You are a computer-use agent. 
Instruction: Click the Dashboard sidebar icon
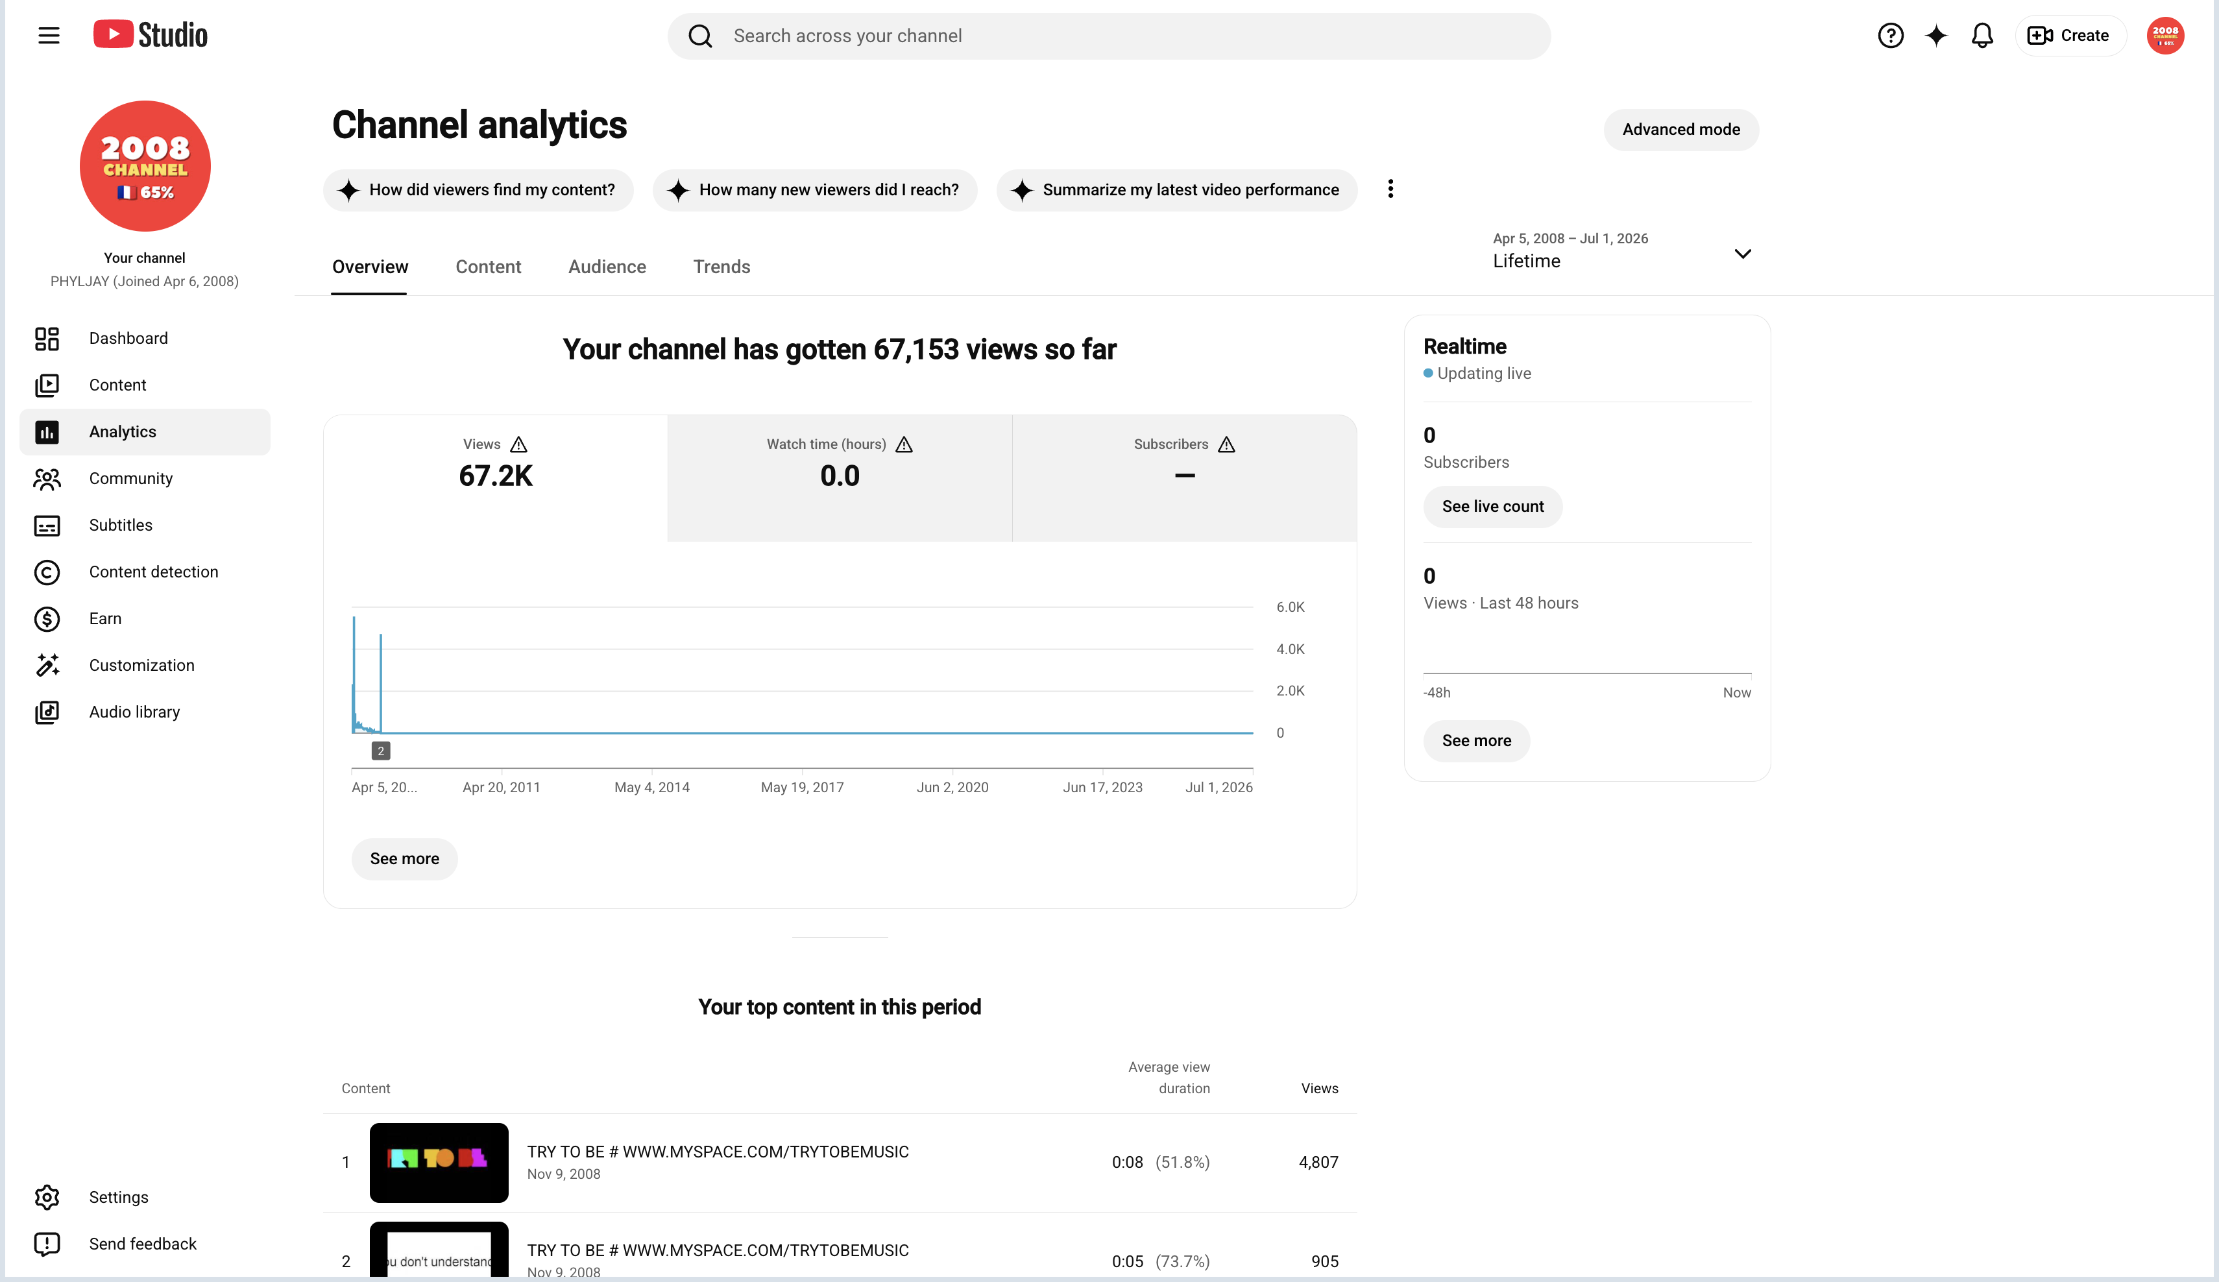tap(47, 338)
